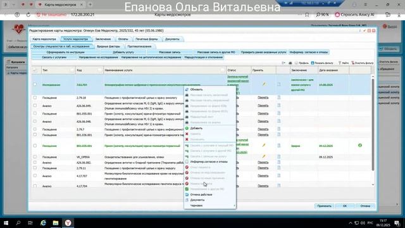Switch to 'Противопоказания' subtab
405x228 pixels.
(x=139, y=46)
